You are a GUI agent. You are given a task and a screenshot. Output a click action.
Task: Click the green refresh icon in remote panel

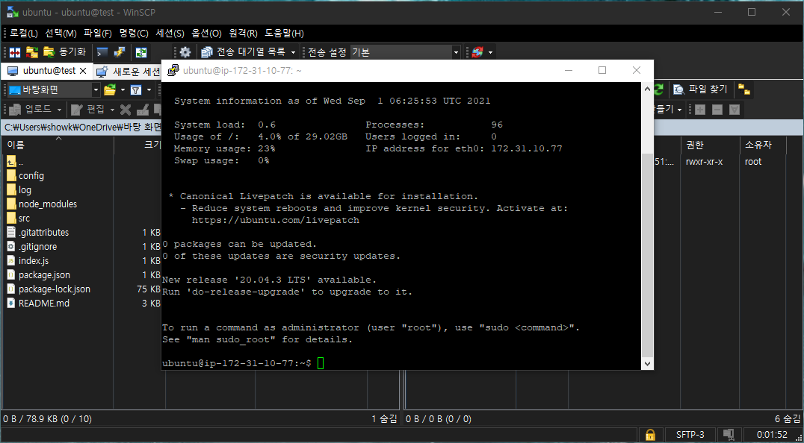[659, 90]
